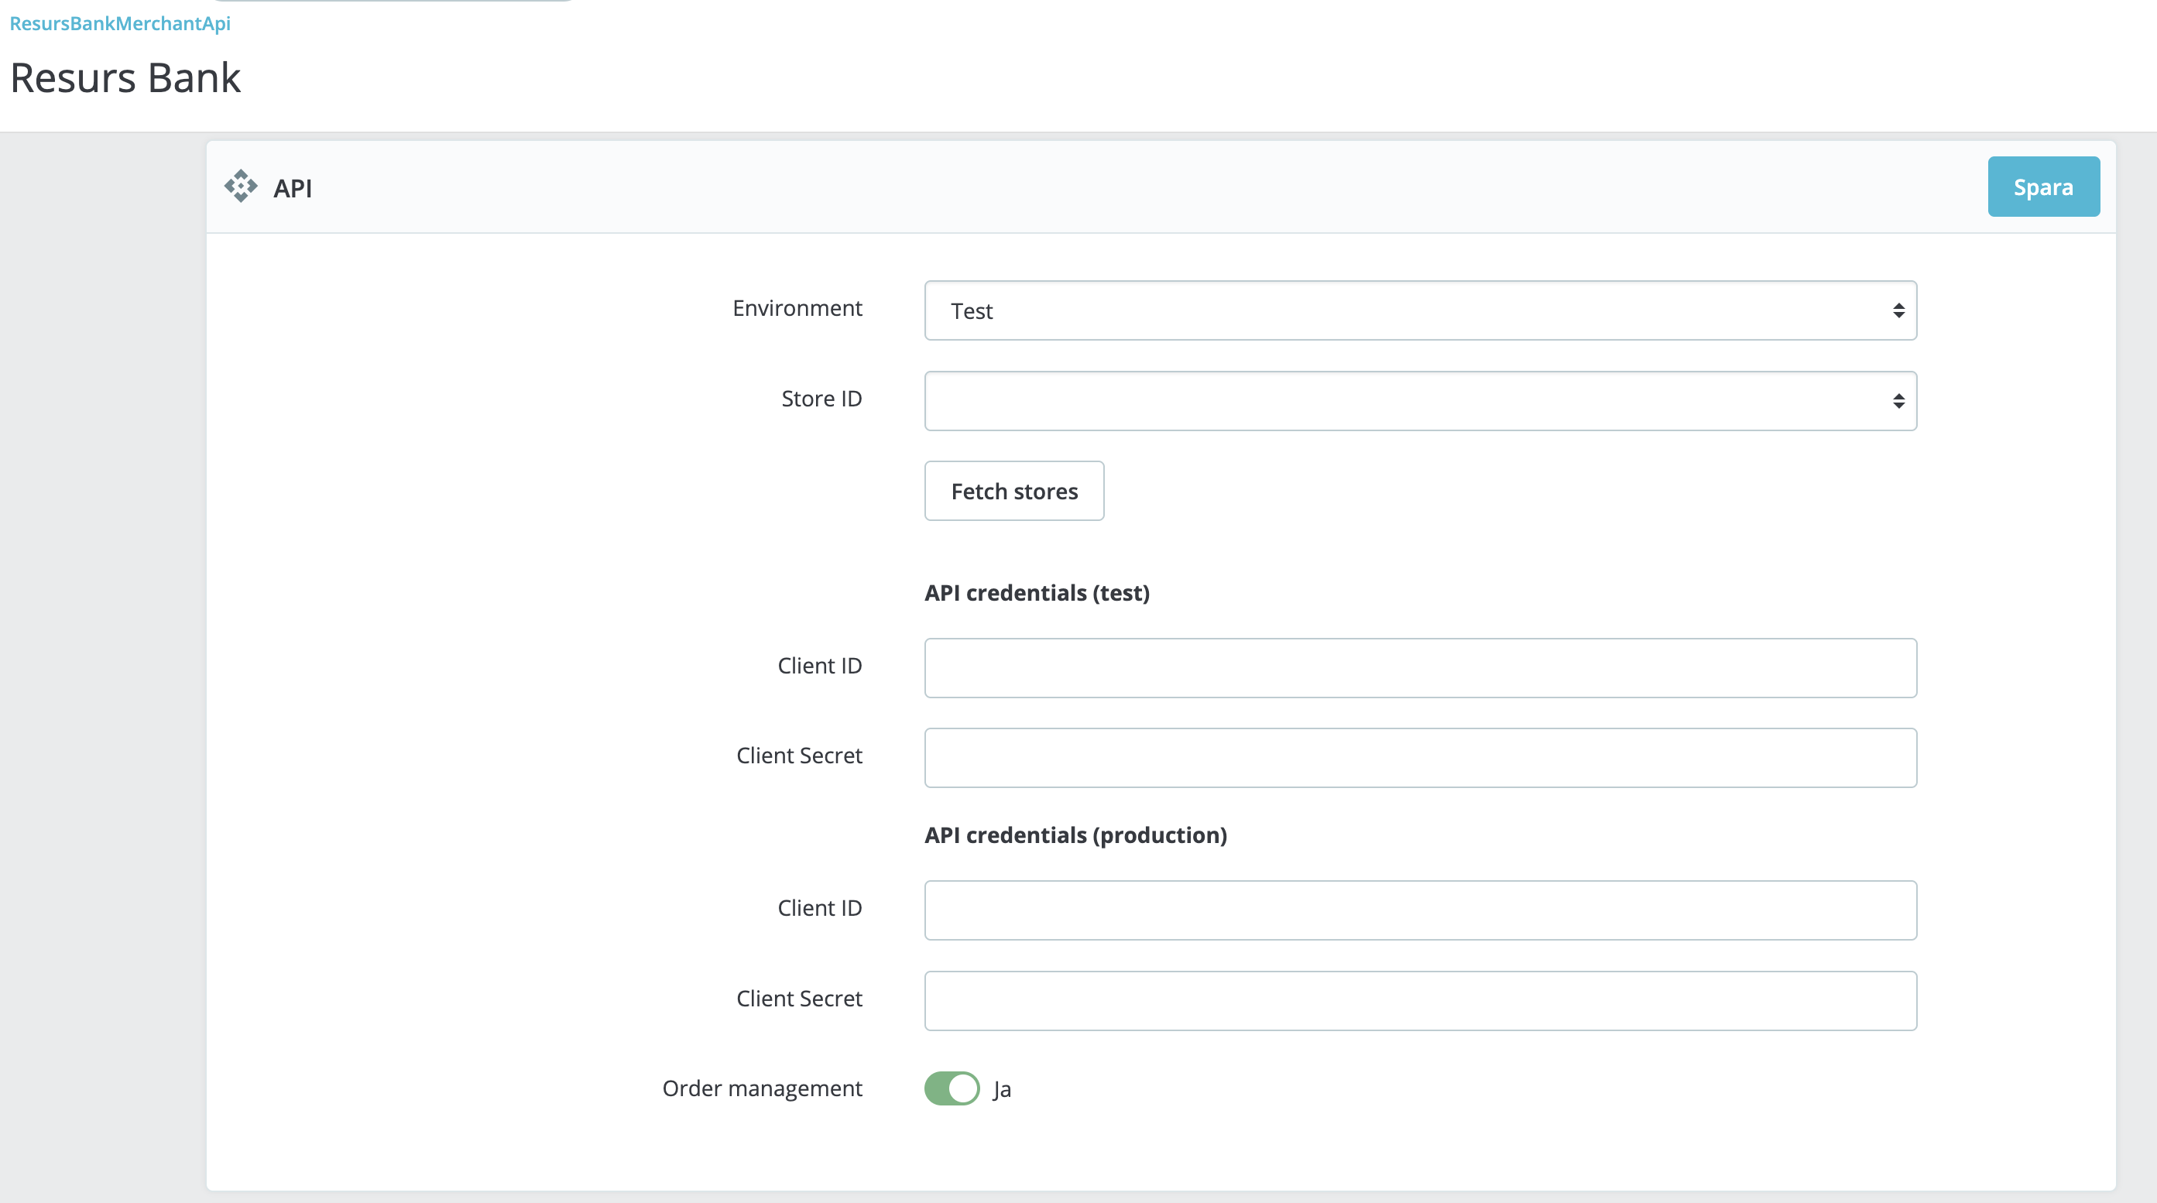2157x1203 pixels.
Task: Click the API panel puzzle icon
Action: [240, 186]
